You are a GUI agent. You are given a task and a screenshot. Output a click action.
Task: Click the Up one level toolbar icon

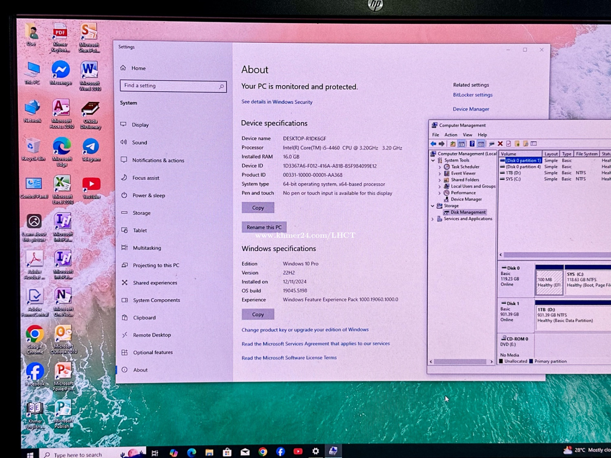[453, 144]
